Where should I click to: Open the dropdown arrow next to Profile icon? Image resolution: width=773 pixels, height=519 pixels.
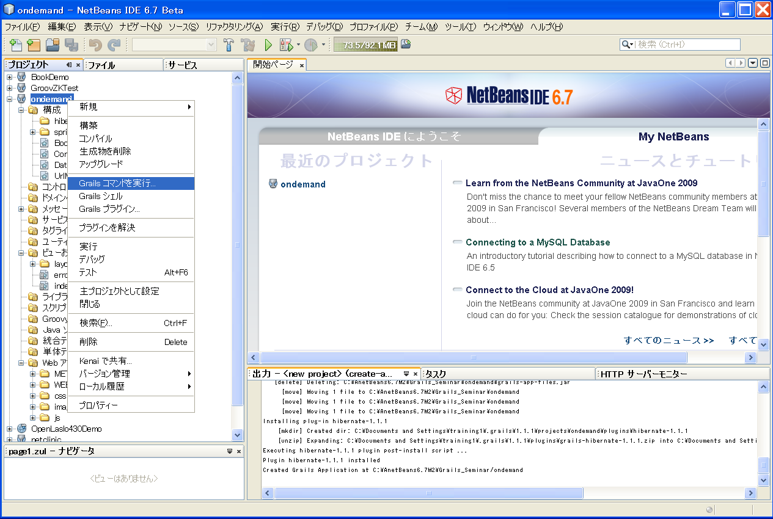point(323,45)
